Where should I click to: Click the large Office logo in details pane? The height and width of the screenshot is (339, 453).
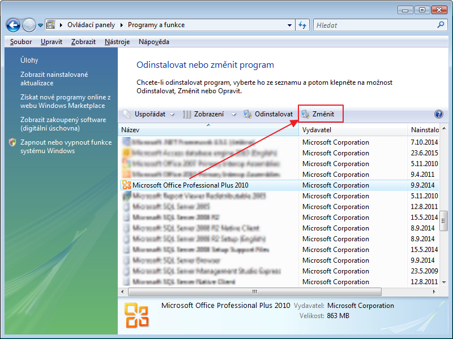pos(136,315)
